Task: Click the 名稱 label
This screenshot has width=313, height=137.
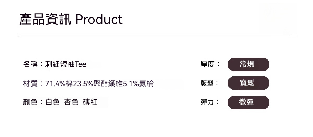Action: click(x=30, y=64)
